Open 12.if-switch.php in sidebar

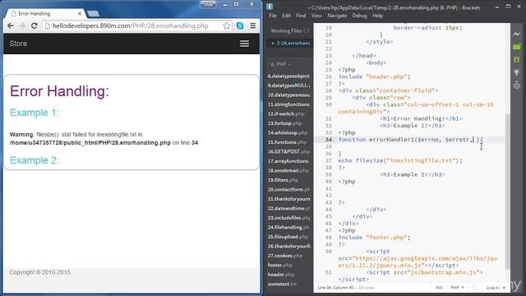(286, 113)
